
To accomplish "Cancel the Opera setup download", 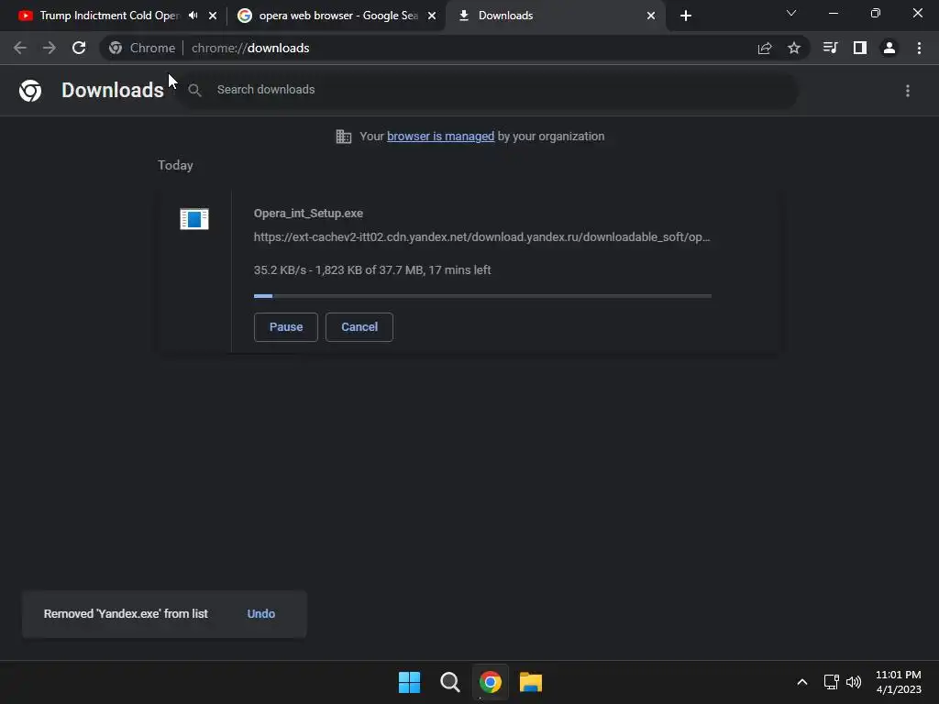I will click(x=359, y=327).
